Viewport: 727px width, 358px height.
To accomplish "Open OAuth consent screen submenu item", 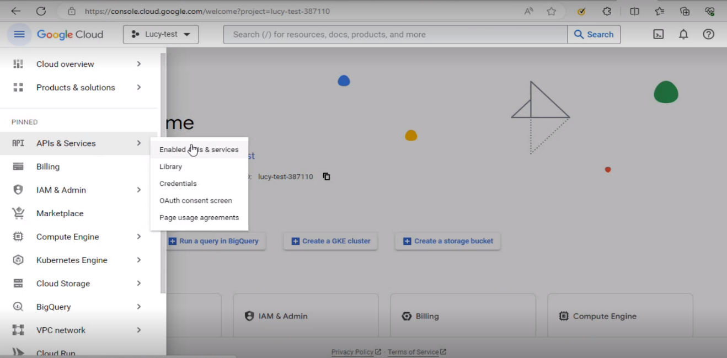I will coord(199,201).
